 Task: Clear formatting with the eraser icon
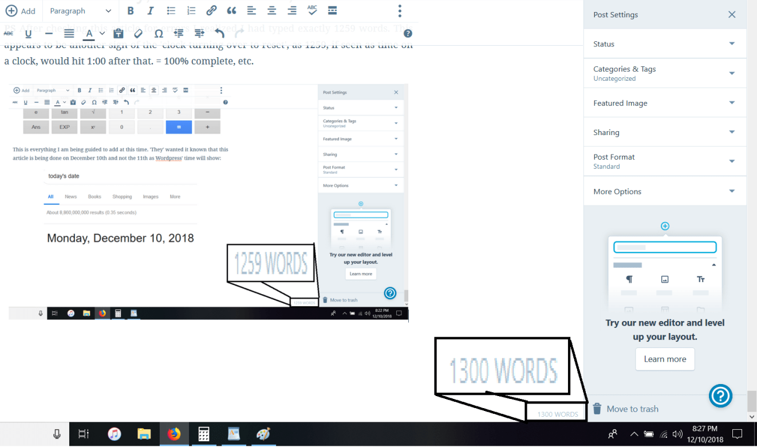(x=138, y=34)
